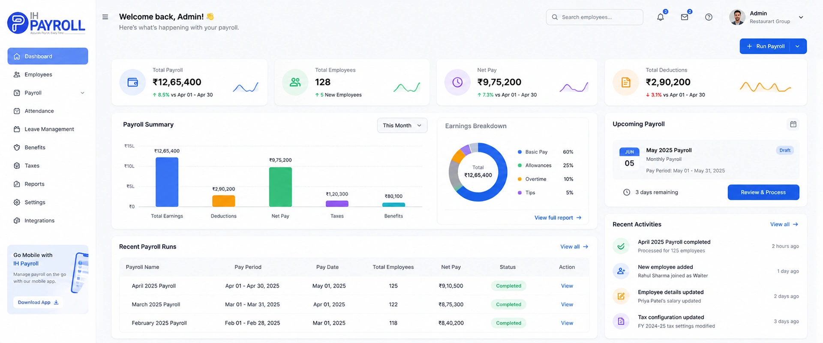
Task: Click the download icon in Download App
Action: (56, 302)
